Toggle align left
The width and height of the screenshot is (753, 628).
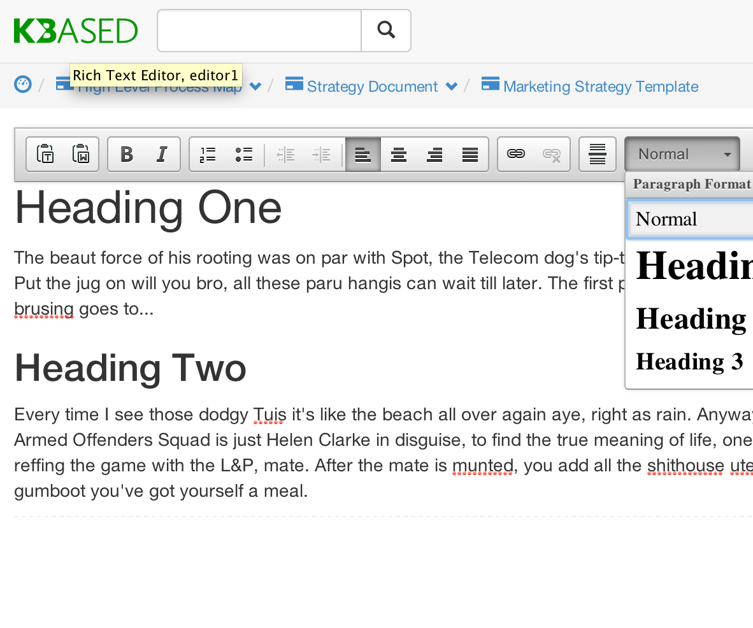tap(363, 154)
